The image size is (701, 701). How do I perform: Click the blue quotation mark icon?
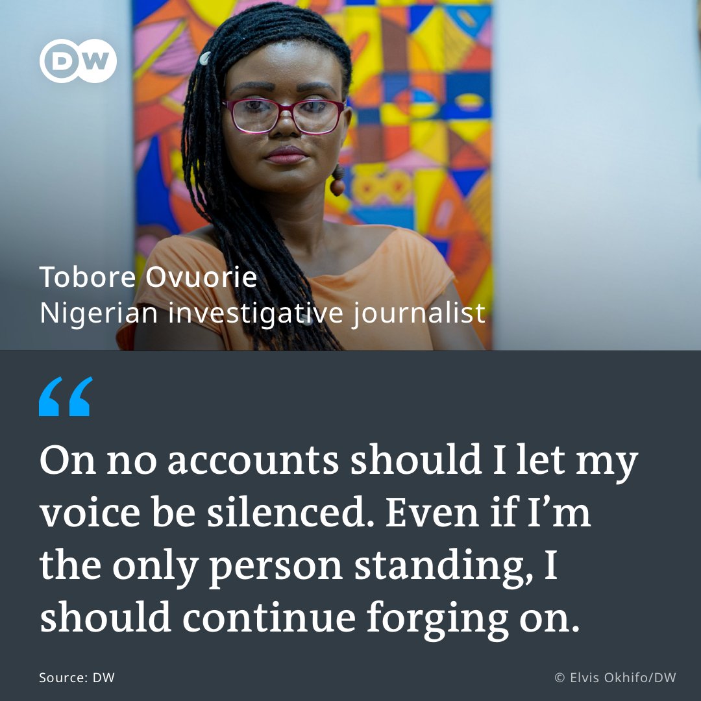click(66, 397)
